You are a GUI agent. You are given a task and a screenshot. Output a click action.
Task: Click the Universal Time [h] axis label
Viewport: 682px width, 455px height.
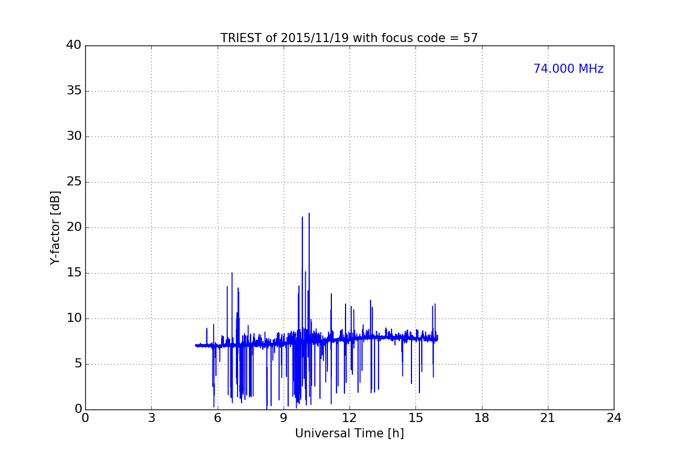point(349,433)
